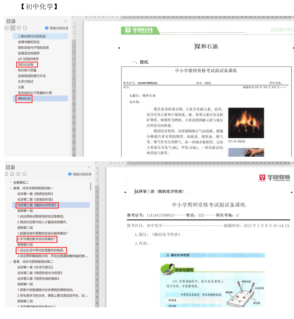Open 试讲第三套《酸的化学性质》 outline entry
This screenshot has height=319, width=294.
(x=37, y=205)
